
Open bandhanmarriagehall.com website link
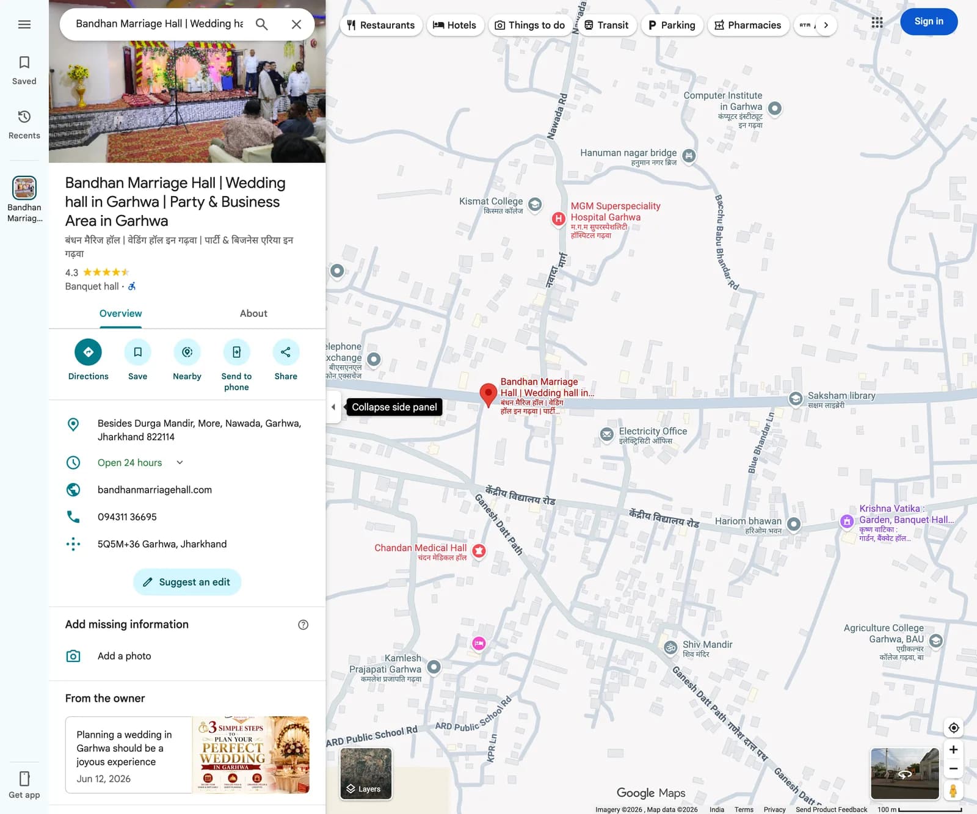[154, 490]
